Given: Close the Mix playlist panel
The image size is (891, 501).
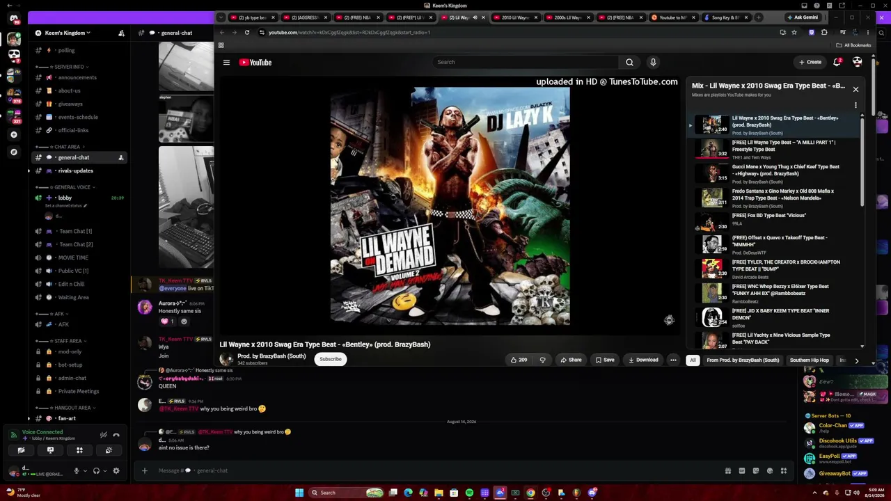Looking at the screenshot, I should click(855, 89).
